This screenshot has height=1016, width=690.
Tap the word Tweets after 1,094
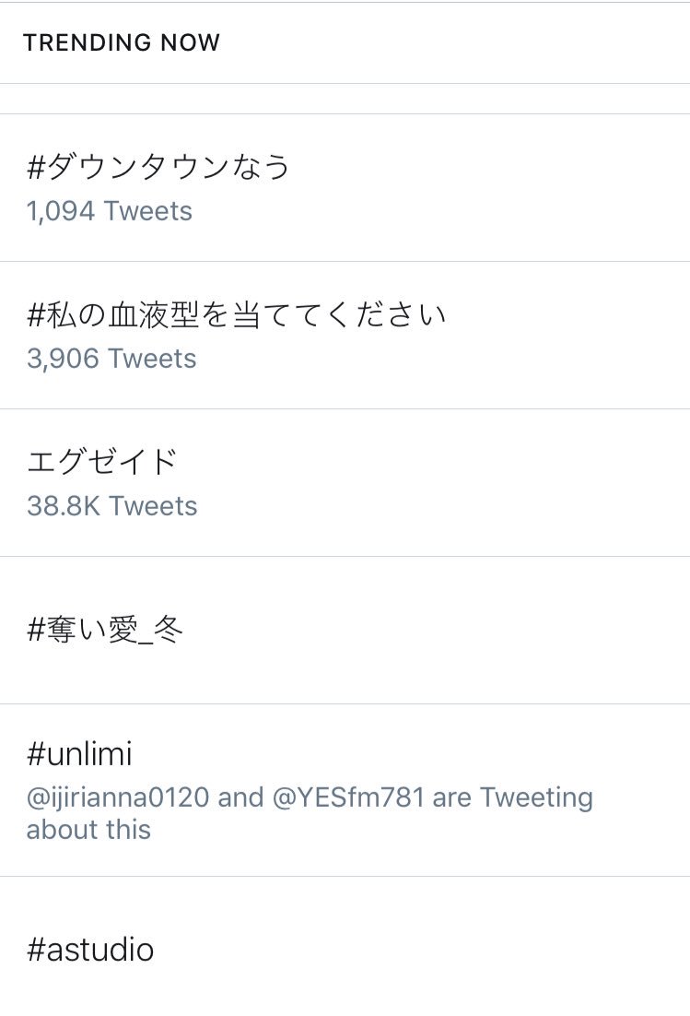coord(148,211)
